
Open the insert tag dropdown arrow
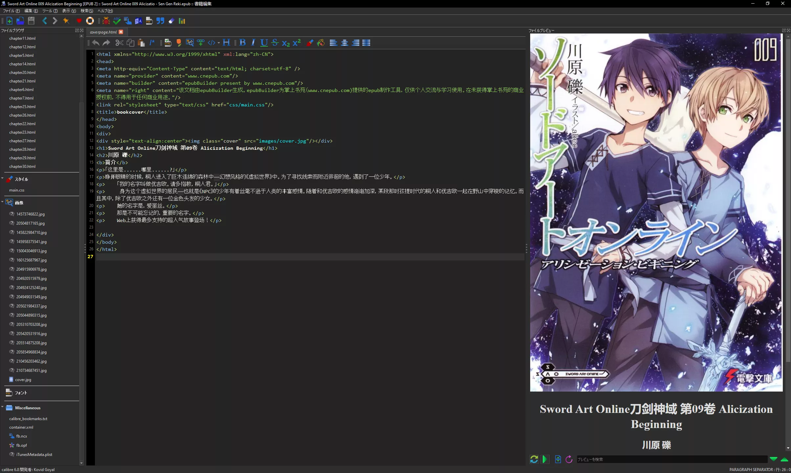[x=219, y=43]
